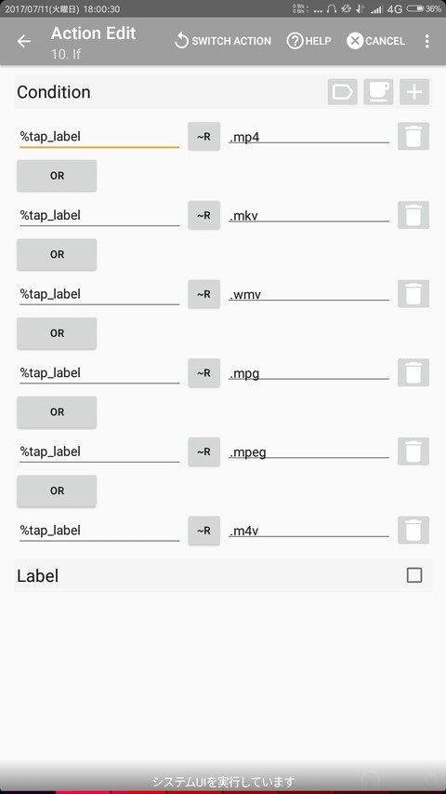Screen dimensions: 446x794
Task: Change the ~R operator on .mpg row
Action: coord(203,372)
